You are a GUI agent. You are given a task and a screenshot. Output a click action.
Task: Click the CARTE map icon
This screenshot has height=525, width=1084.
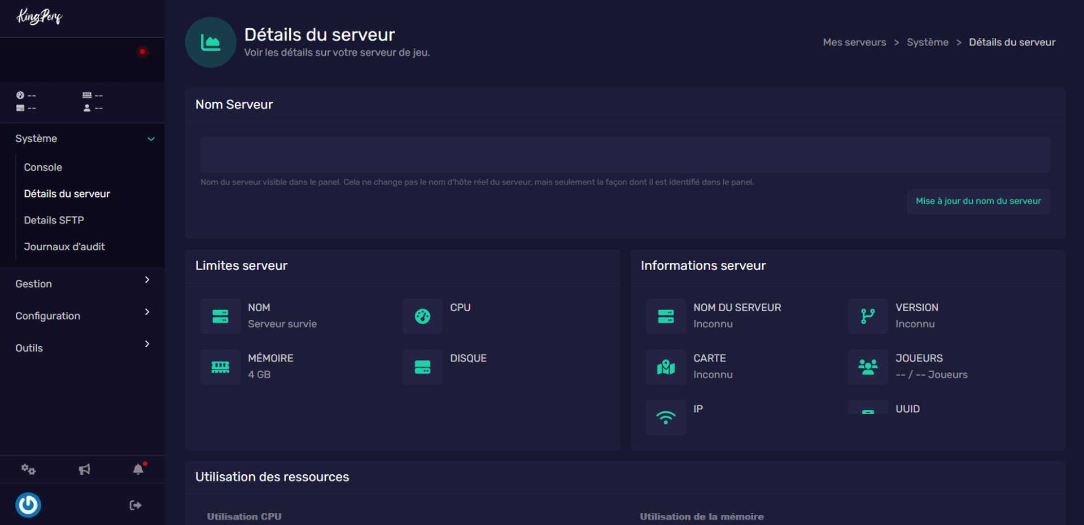666,367
